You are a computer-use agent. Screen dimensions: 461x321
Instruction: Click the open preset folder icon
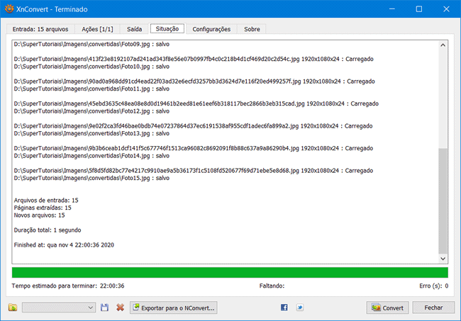pyautogui.click(x=12, y=308)
